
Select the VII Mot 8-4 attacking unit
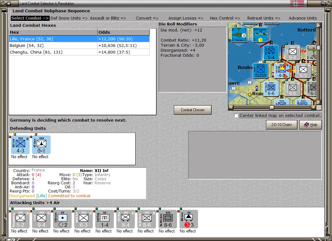(x=125, y=219)
